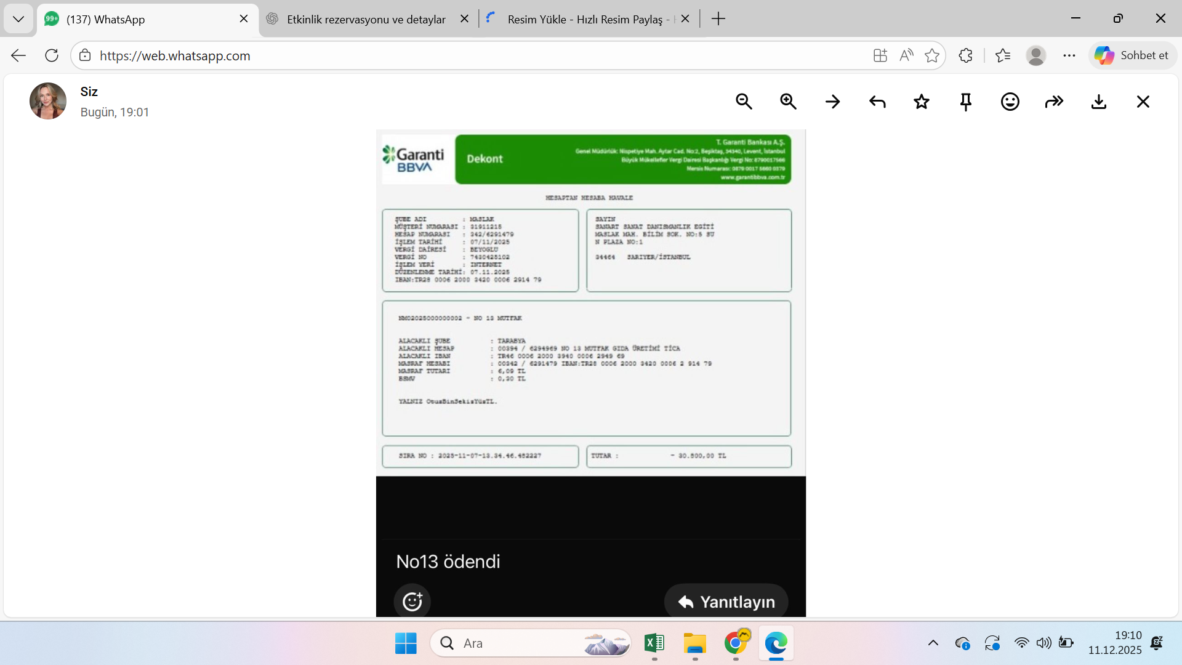Pin the image message

click(x=966, y=102)
